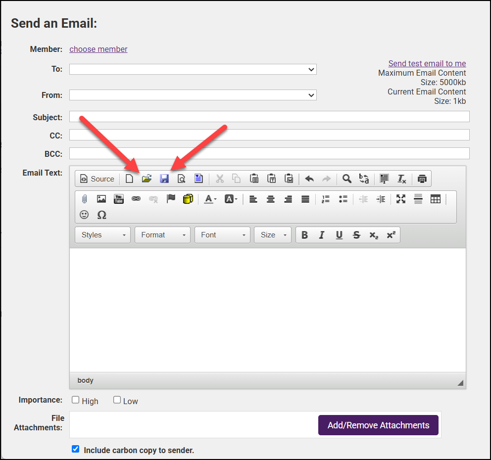The width and height of the screenshot is (491, 460).
Task: Uncheck Include carbon copy to sender
Action: (76, 449)
